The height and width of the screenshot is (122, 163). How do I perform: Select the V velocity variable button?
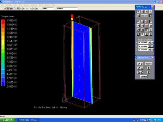click(x=147, y=34)
